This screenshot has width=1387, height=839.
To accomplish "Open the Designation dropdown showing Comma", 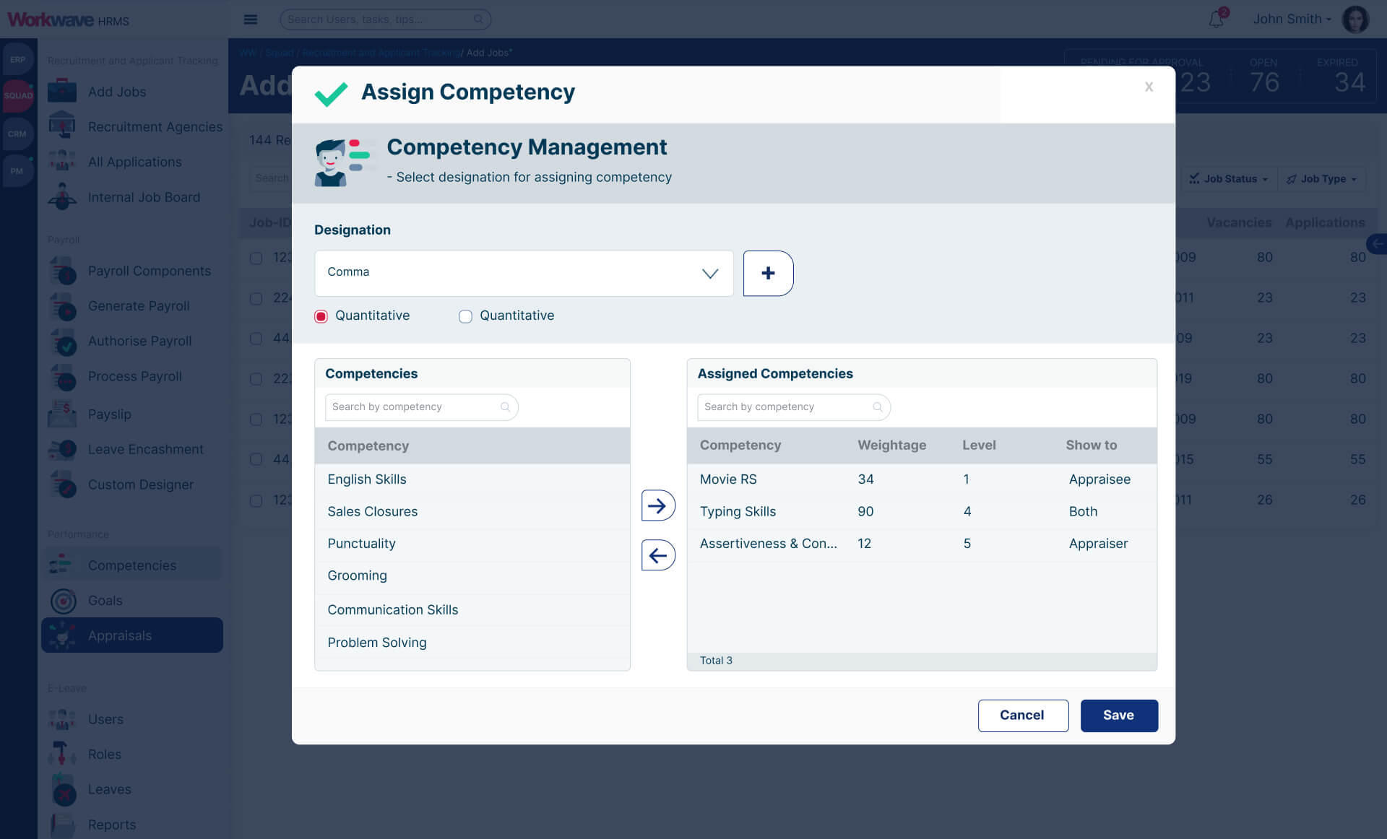I will [524, 273].
